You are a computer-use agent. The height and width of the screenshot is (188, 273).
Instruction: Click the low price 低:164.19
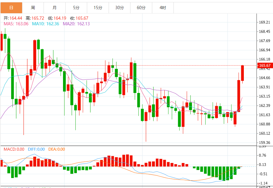point(57,18)
